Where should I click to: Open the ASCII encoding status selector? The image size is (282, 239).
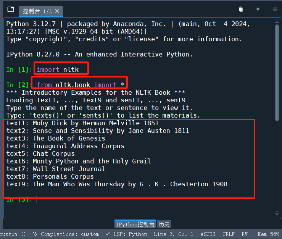click(x=208, y=234)
